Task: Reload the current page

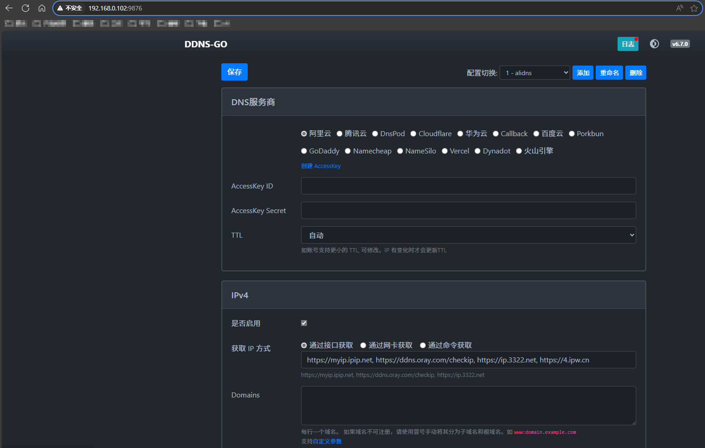Action: pyautogui.click(x=26, y=8)
